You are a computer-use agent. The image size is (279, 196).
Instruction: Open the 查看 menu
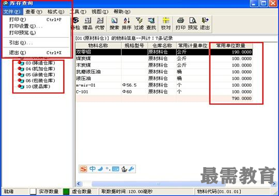[x=34, y=12]
